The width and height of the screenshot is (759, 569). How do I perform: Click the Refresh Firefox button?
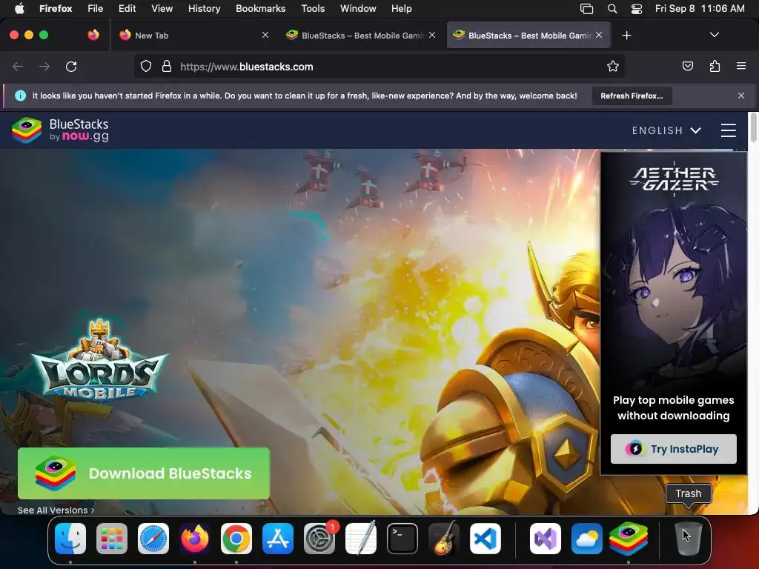[632, 96]
